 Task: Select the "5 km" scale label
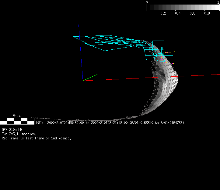point(16,116)
